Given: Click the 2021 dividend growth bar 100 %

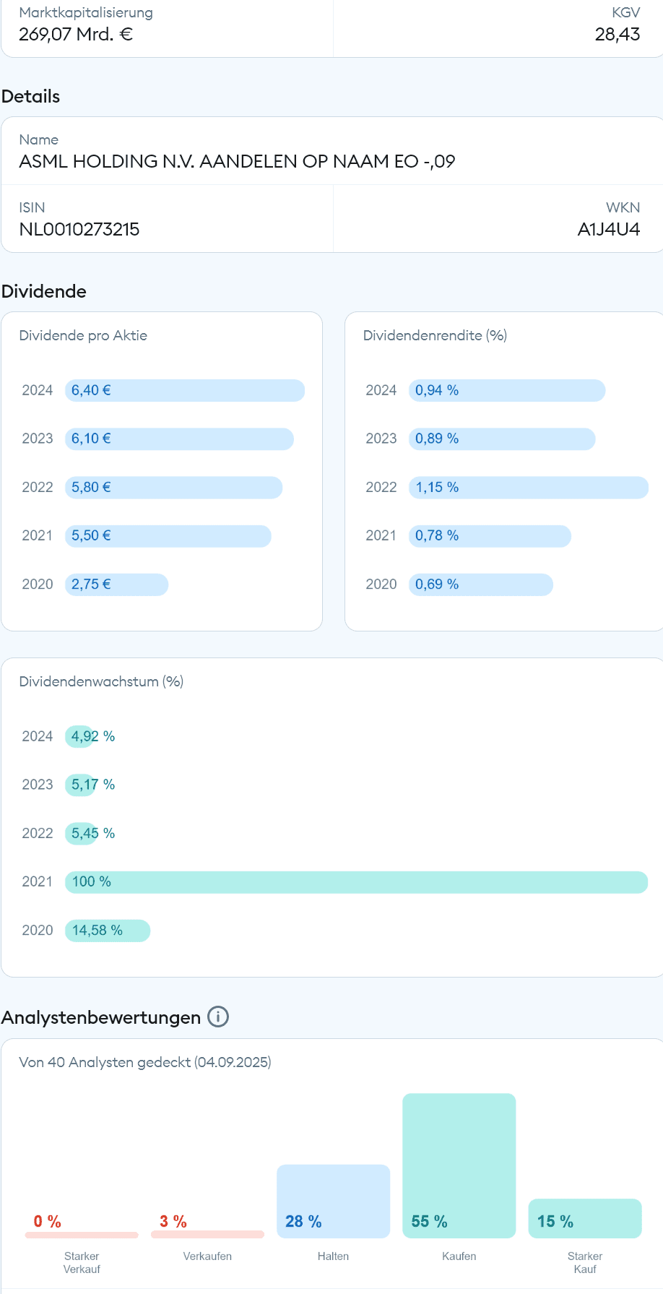Looking at the screenshot, I should tap(356, 882).
